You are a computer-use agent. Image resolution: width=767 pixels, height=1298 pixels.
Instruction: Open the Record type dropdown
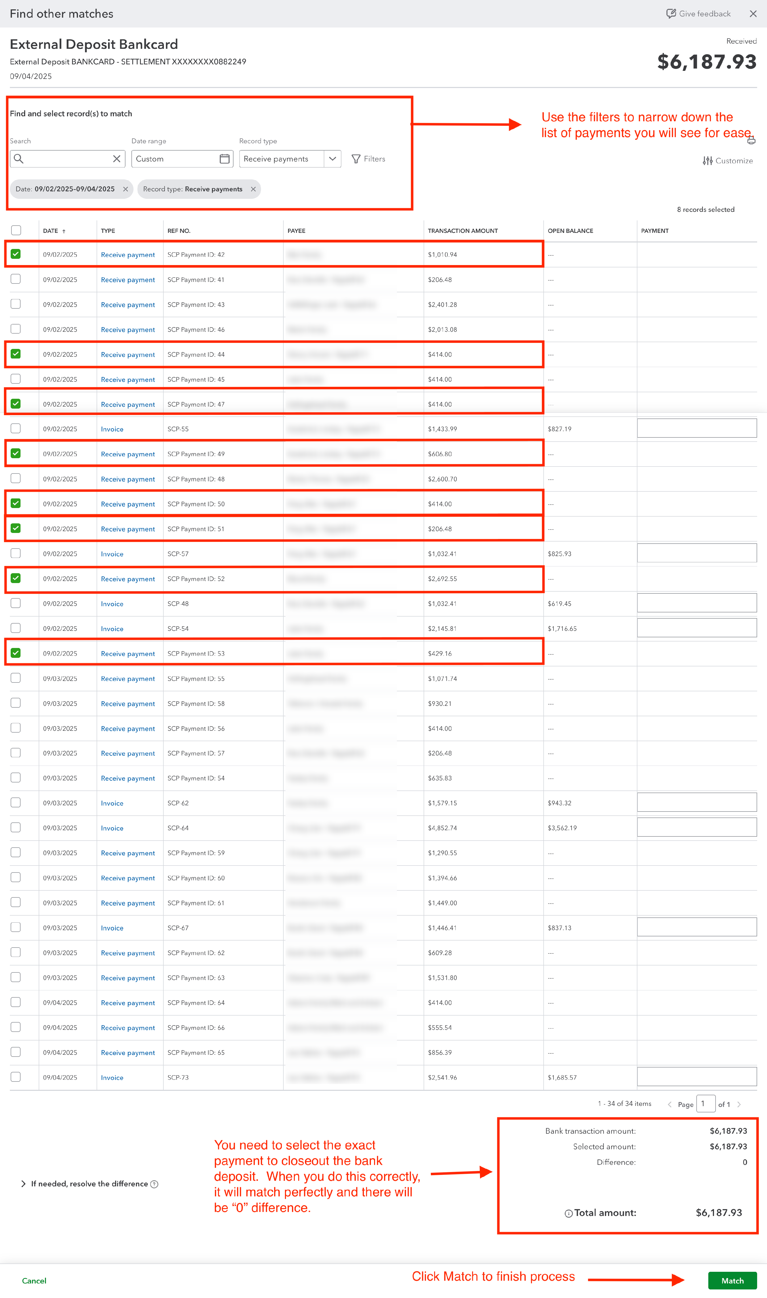point(332,159)
